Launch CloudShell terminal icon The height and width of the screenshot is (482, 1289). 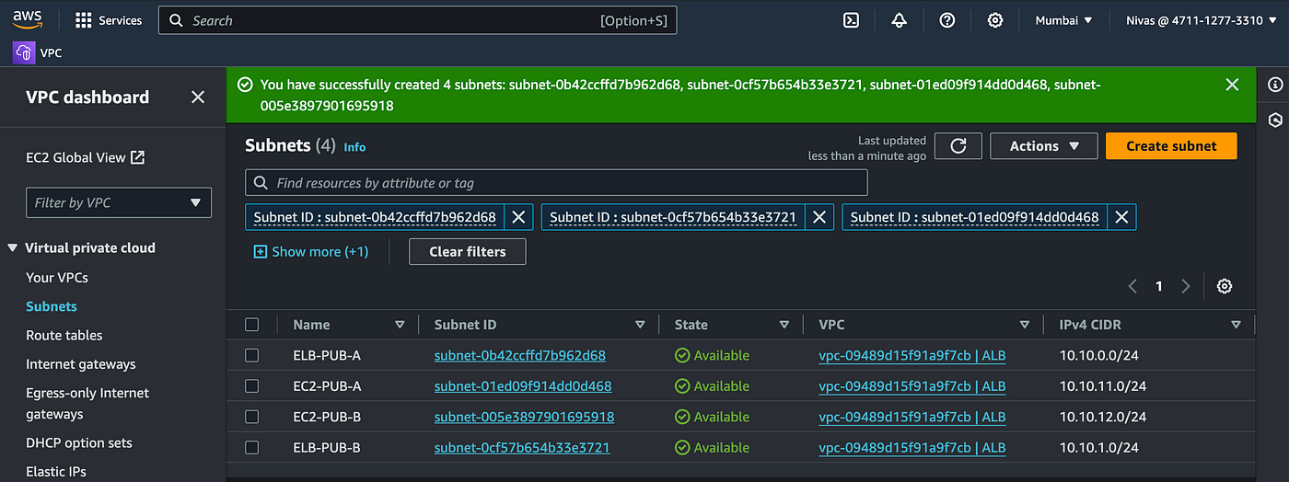(852, 20)
